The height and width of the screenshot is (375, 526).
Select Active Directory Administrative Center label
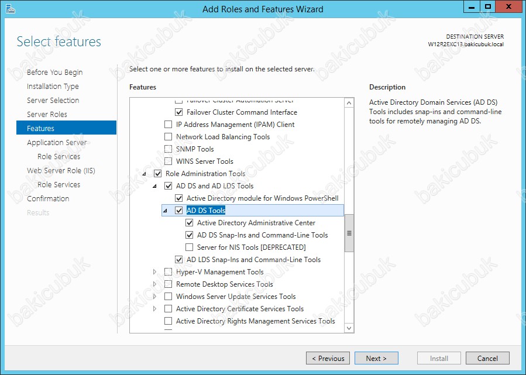click(256, 223)
